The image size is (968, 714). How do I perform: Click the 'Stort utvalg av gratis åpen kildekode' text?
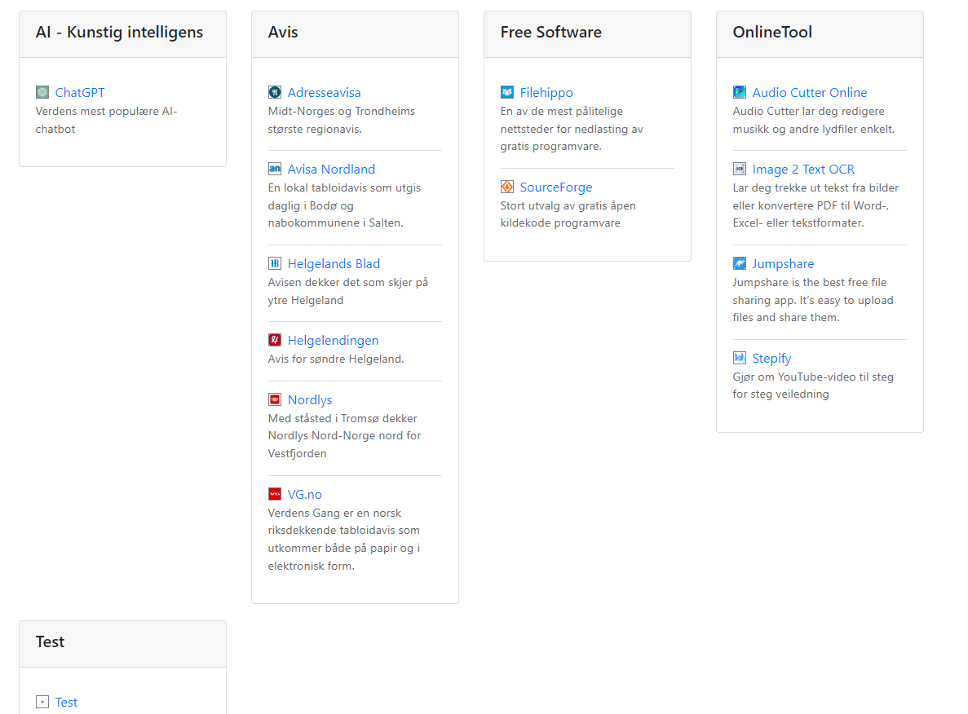click(x=568, y=214)
